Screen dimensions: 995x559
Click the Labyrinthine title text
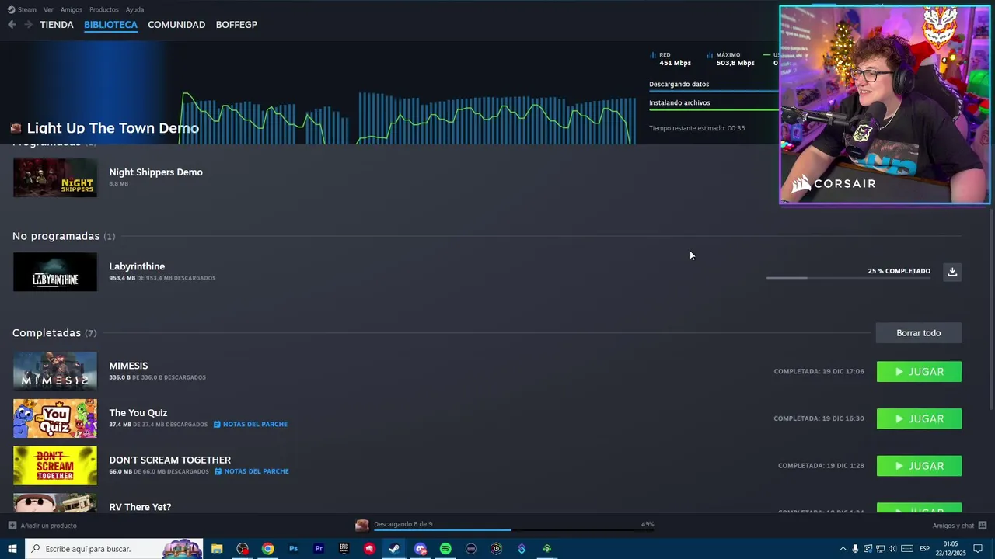pos(137,266)
